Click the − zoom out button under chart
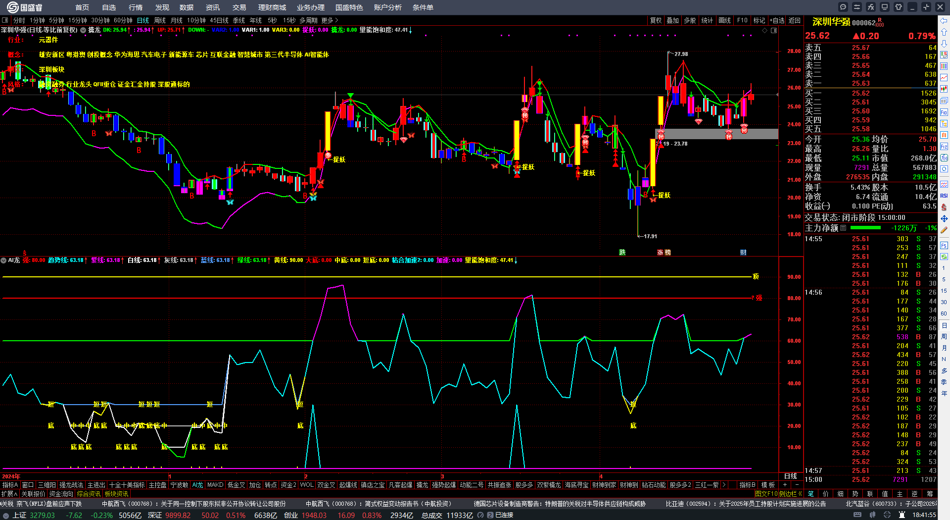 click(x=797, y=485)
